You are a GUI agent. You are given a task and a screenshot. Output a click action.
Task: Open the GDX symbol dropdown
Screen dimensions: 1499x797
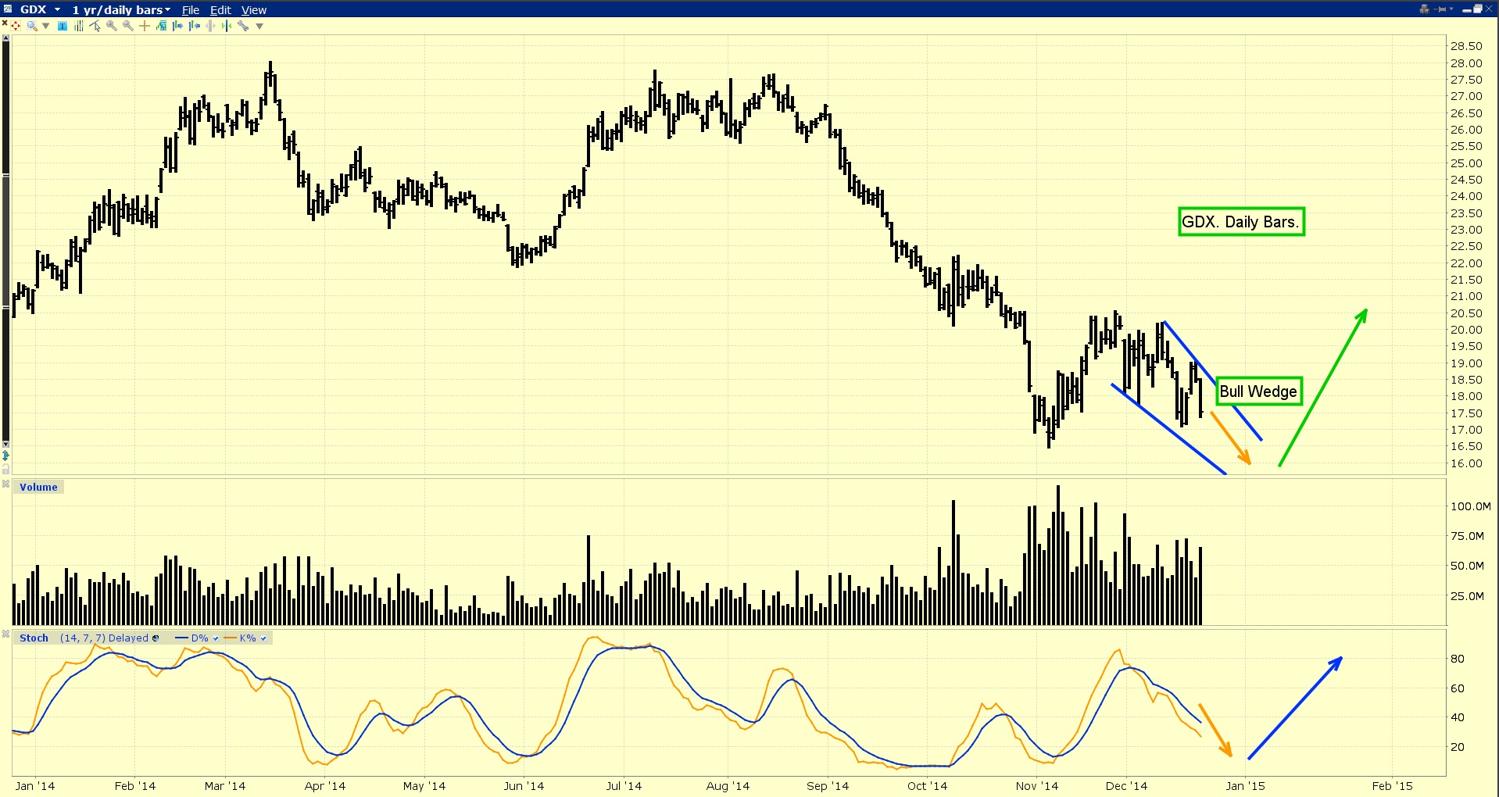[x=57, y=9]
